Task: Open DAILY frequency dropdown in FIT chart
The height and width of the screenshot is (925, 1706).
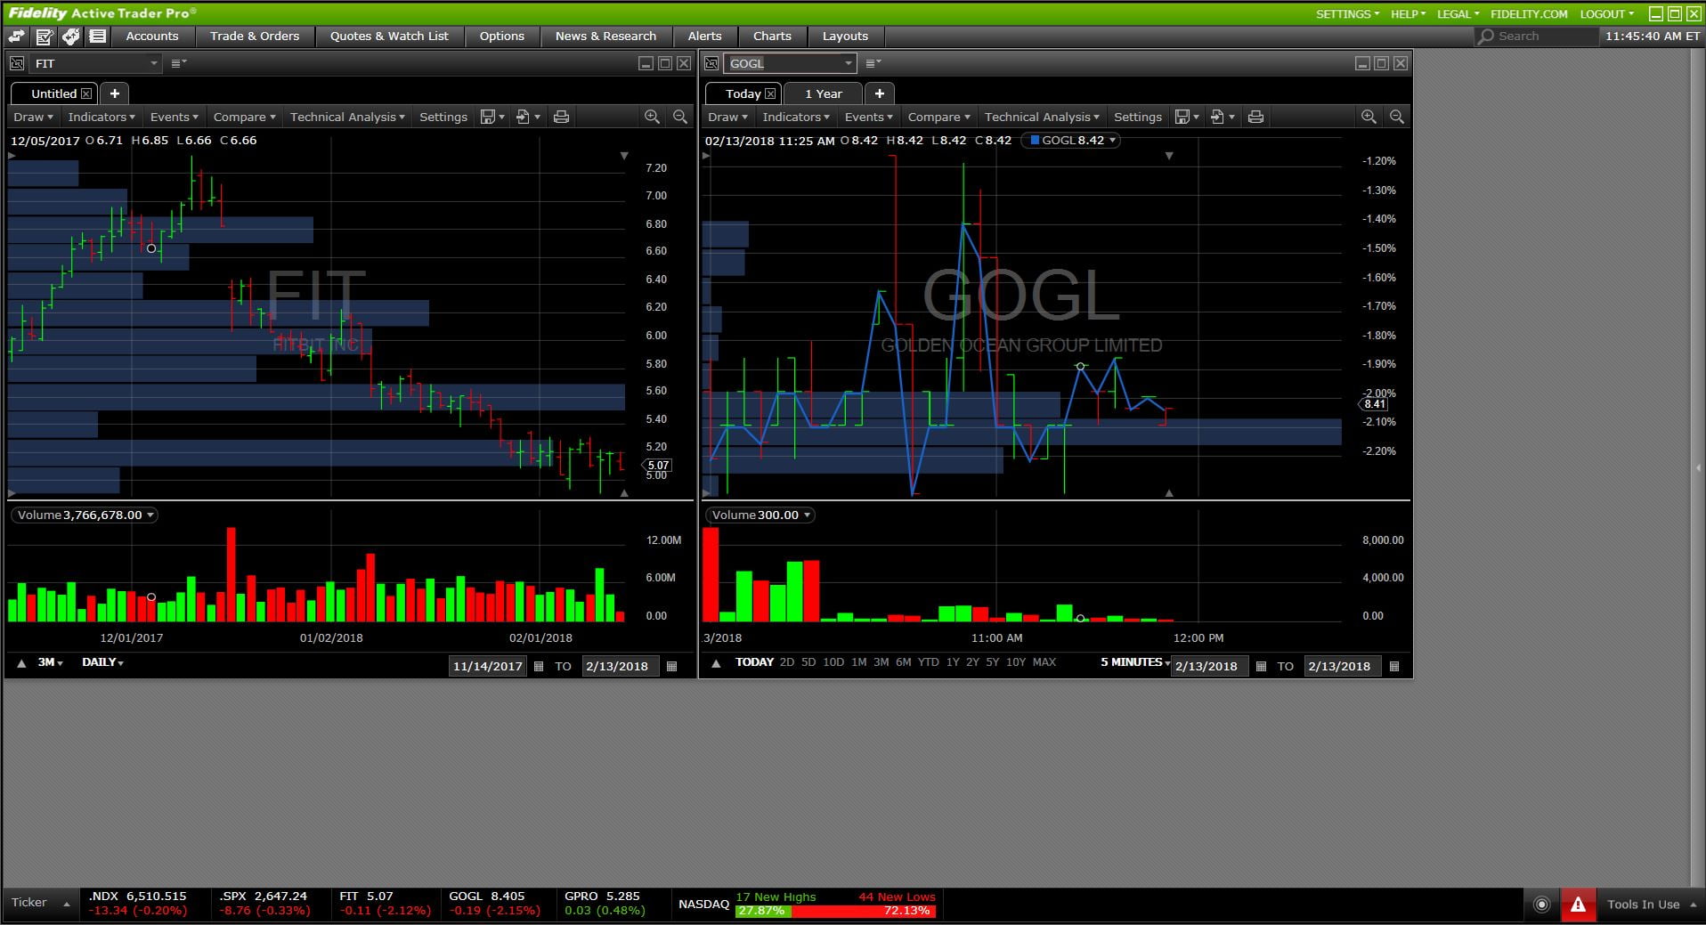Action: click(102, 662)
